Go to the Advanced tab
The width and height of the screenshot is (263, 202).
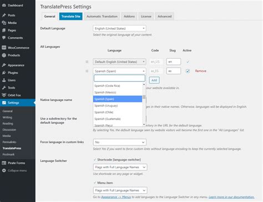164,17
